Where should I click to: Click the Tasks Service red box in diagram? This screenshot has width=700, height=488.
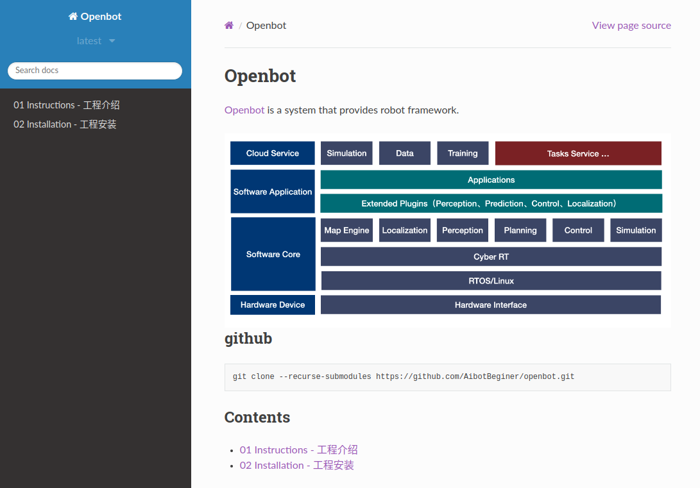pos(578,153)
